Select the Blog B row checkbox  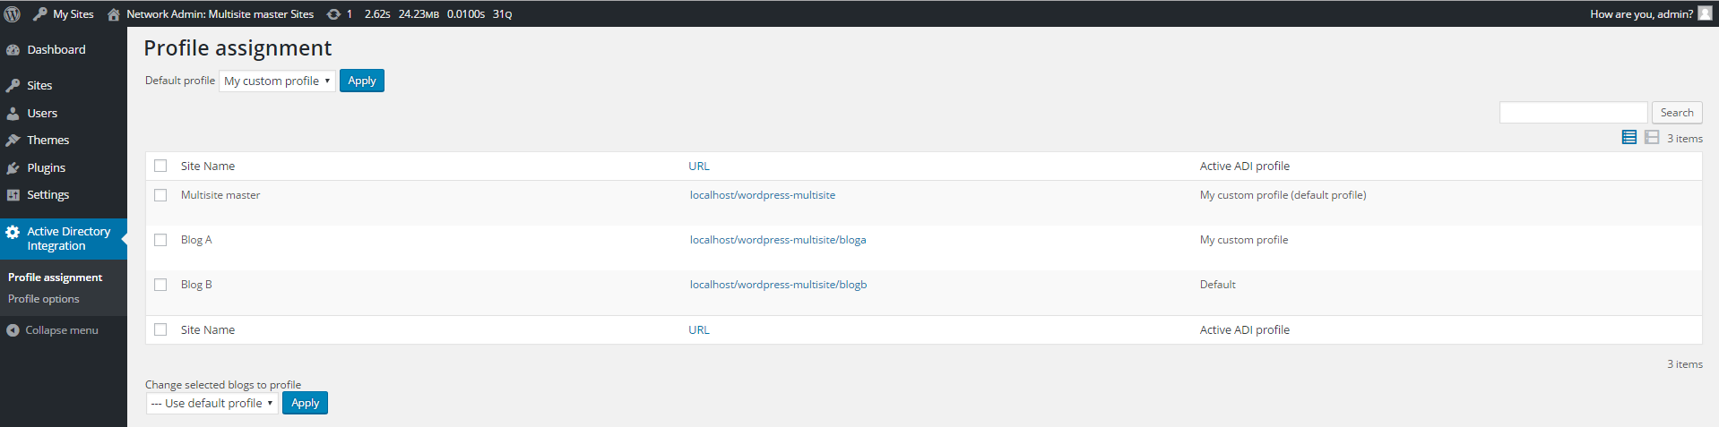point(160,285)
